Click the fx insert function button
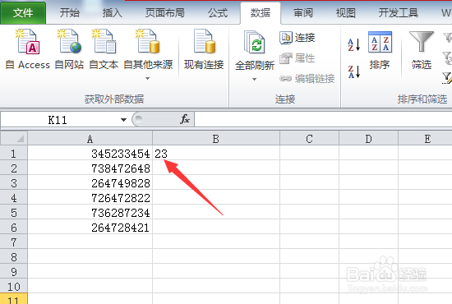Image resolution: width=452 pixels, height=304 pixels. pos(185,119)
